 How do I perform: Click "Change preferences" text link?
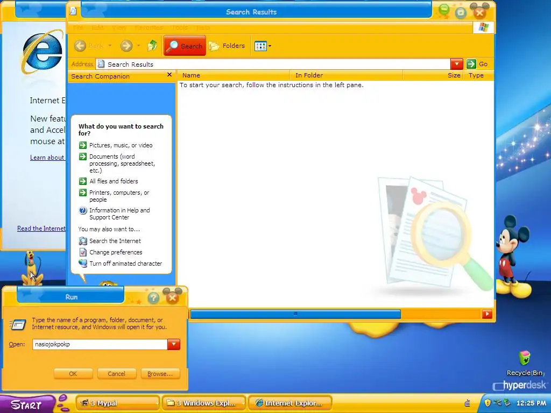(x=116, y=252)
